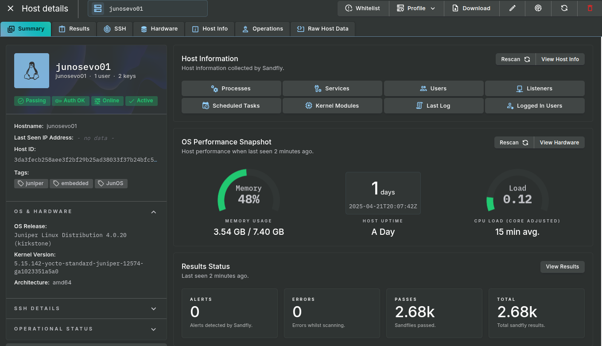
Task: Click Rescan in OS Performance Snapshot
Action: tap(514, 143)
